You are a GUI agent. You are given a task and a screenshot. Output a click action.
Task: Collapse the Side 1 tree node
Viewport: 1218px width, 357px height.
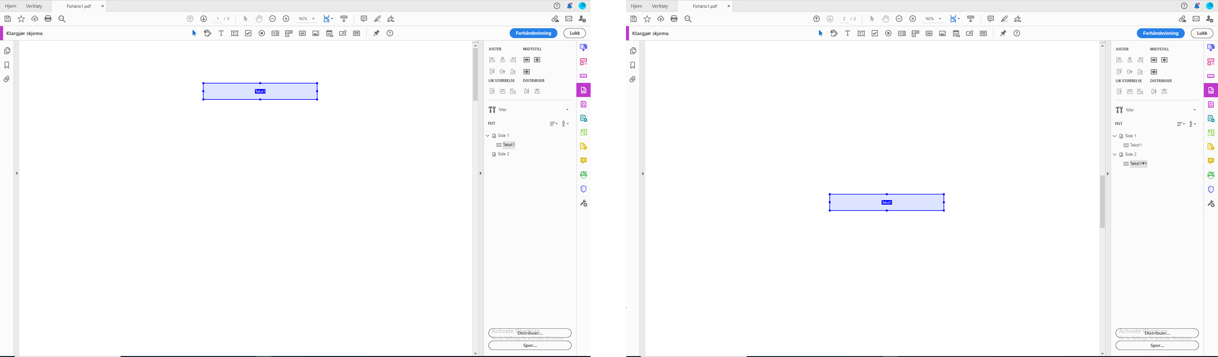coord(488,135)
